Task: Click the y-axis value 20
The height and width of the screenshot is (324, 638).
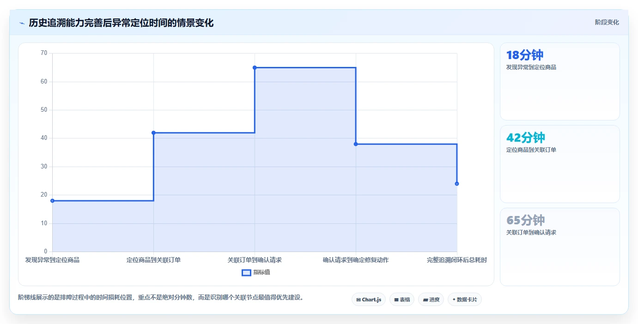Action: tap(44, 195)
